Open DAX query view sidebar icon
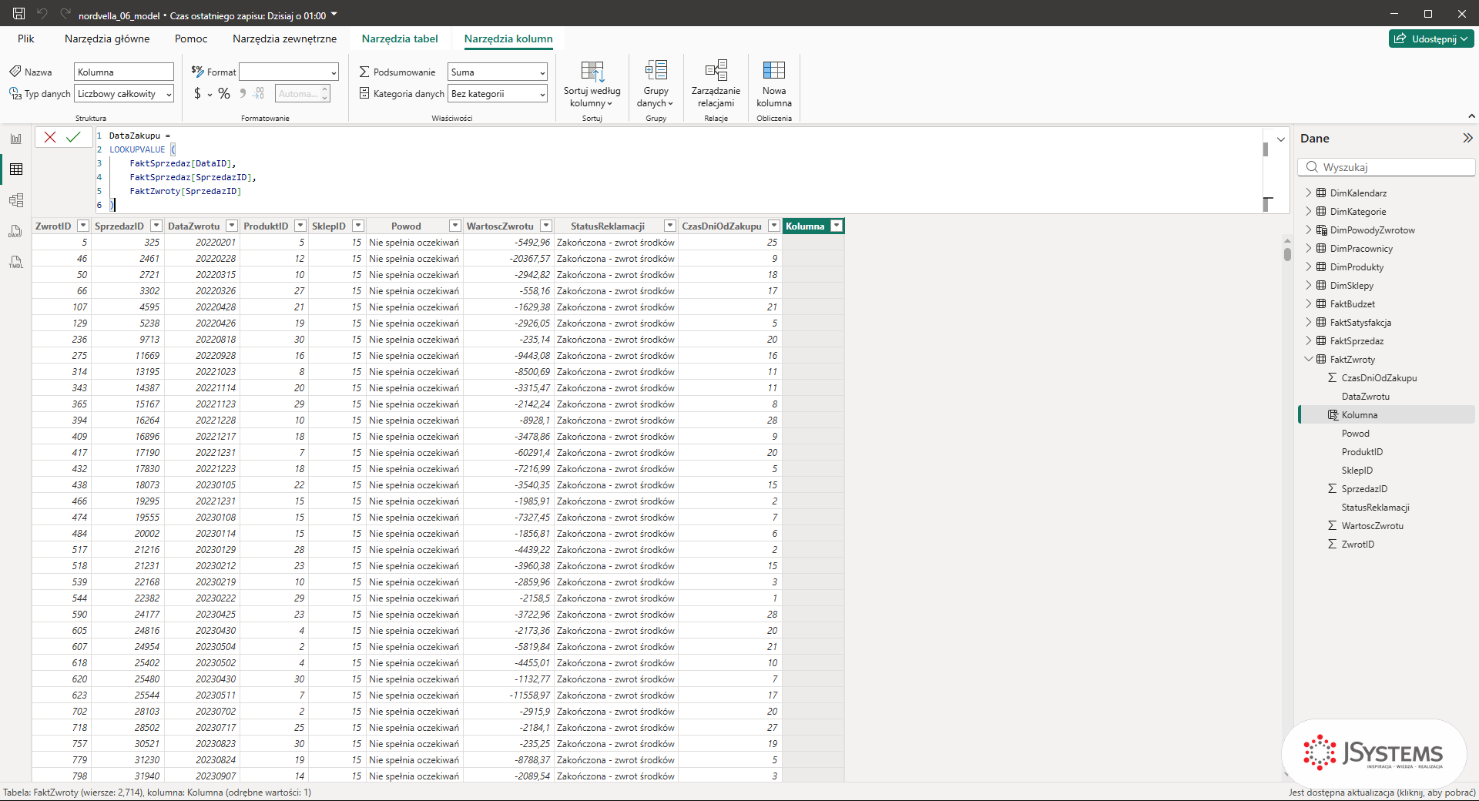This screenshot has width=1479, height=801. pos(16,231)
